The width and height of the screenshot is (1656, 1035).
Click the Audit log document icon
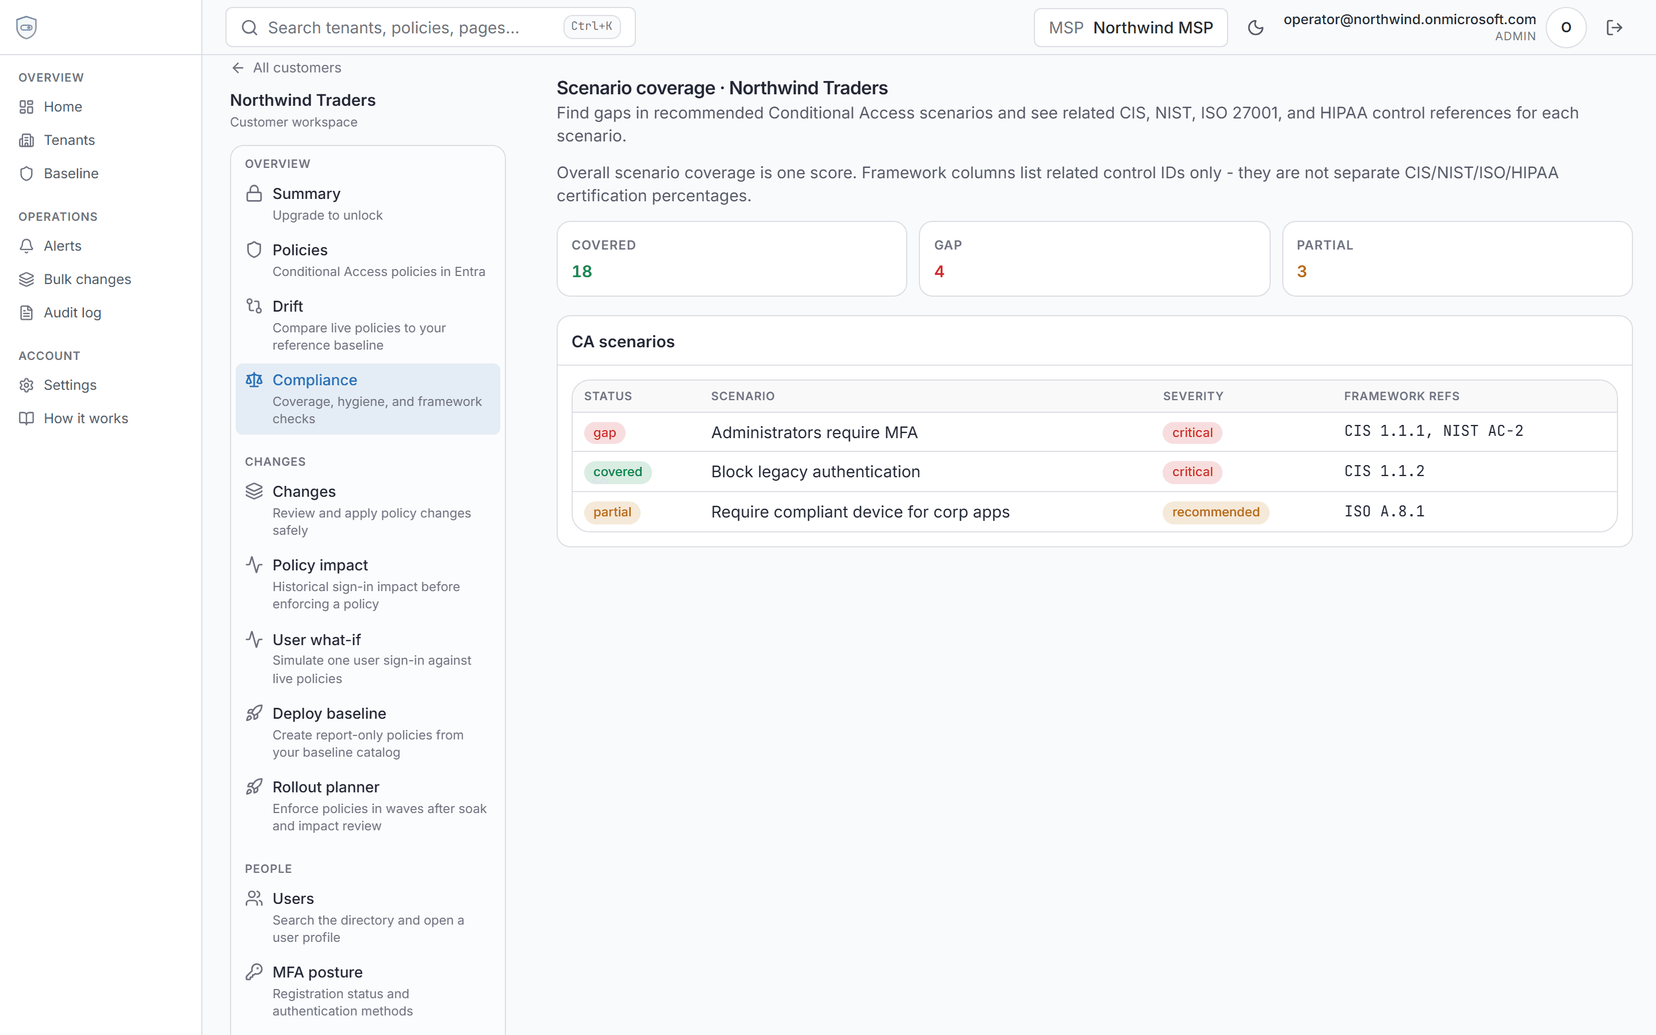pos(26,313)
